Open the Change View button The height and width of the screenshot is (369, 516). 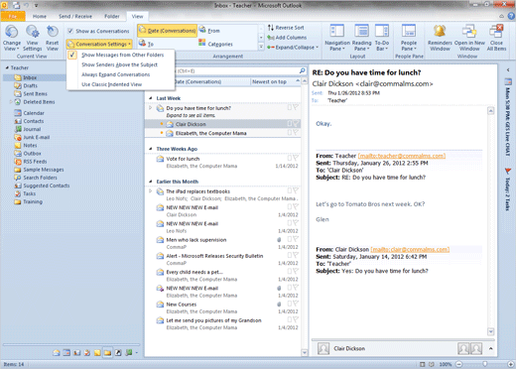pos(12,39)
